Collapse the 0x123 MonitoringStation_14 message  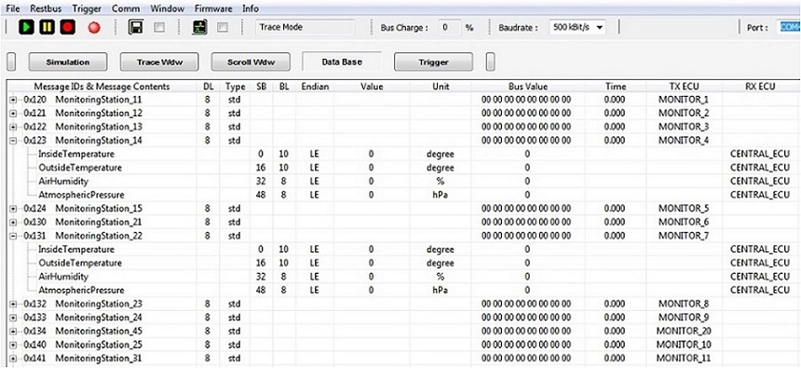[13, 141]
